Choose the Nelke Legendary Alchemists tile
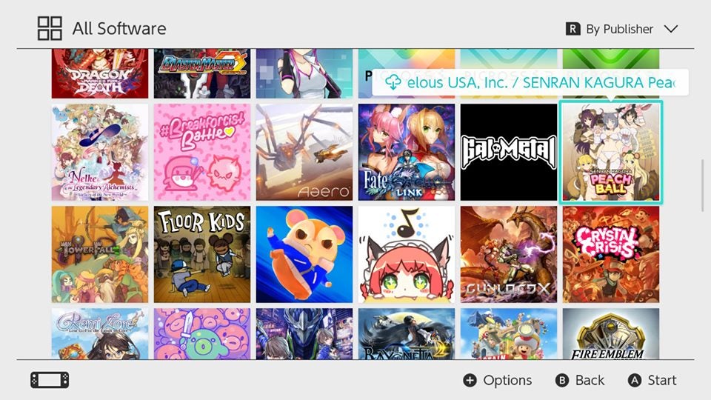 (100, 152)
